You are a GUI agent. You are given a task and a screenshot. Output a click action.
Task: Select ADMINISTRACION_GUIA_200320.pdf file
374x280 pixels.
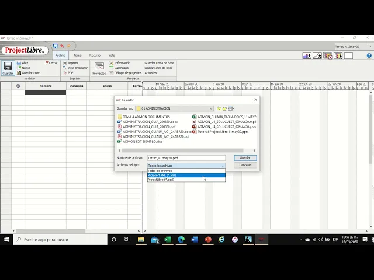pyautogui.click(x=147, y=127)
